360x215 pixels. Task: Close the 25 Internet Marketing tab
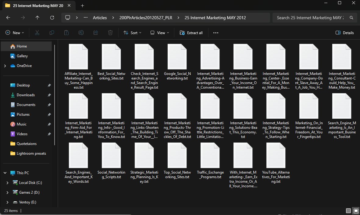pyautogui.click(x=69, y=5)
